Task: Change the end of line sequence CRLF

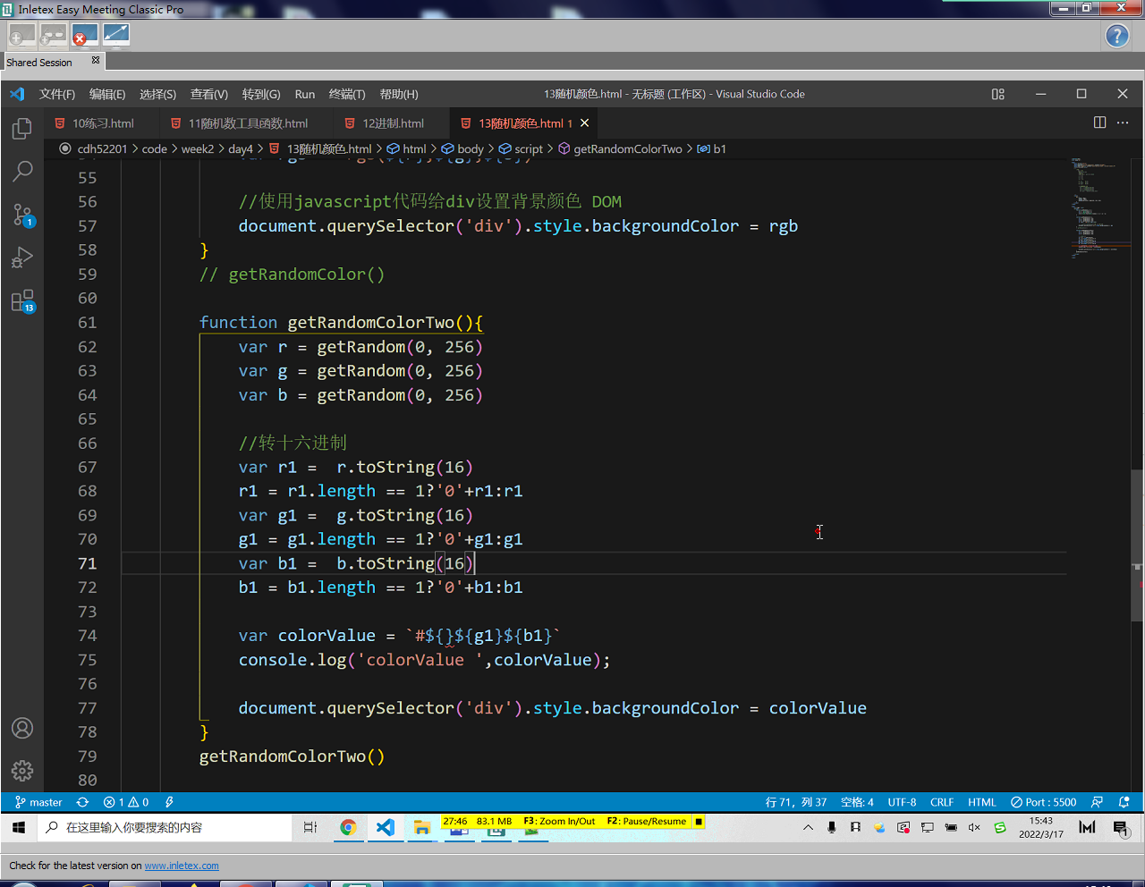Action: pyautogui.click(x=942, y=802)
